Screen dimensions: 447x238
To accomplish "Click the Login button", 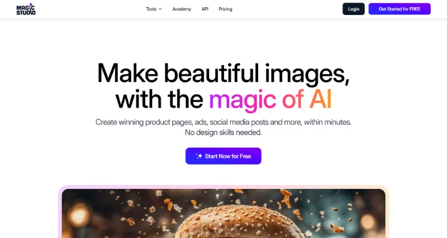I will [x=354, y=9].
